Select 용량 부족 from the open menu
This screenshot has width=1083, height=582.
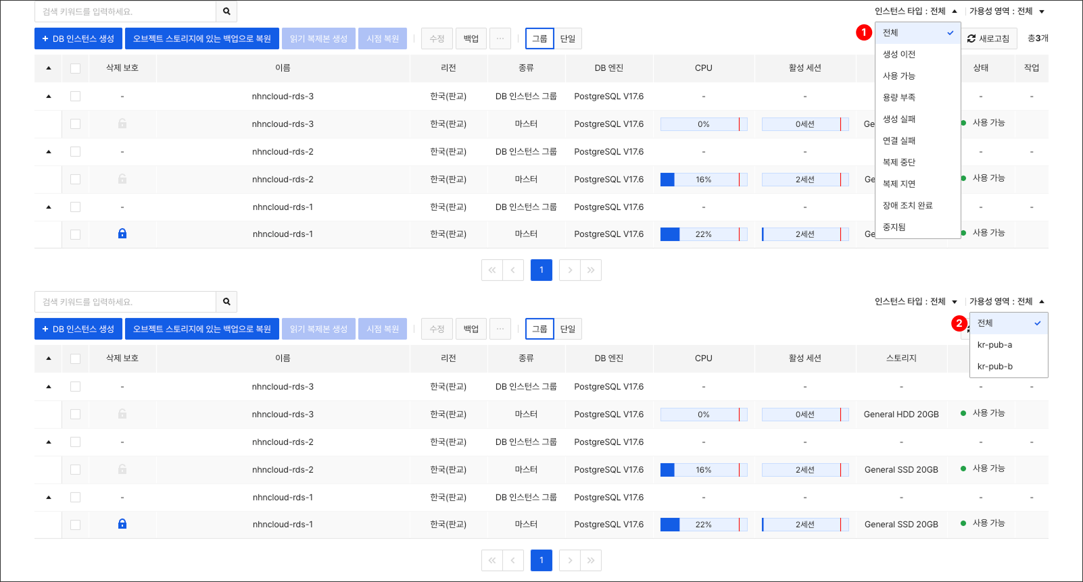tap(918, 97)
